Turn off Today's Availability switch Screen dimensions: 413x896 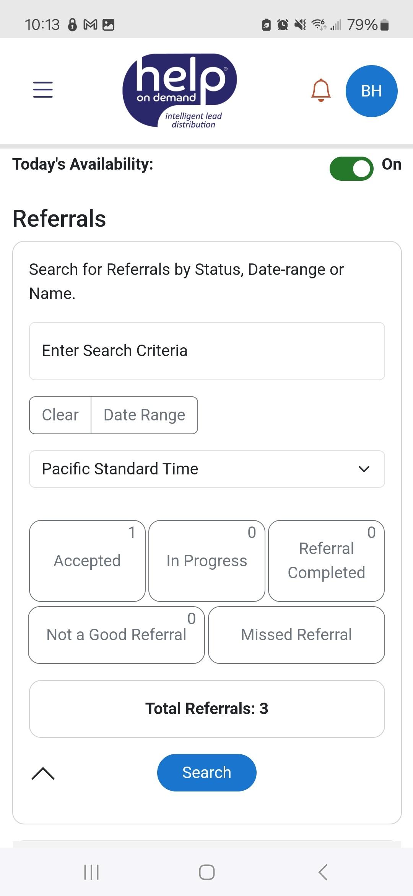(351, 168)
